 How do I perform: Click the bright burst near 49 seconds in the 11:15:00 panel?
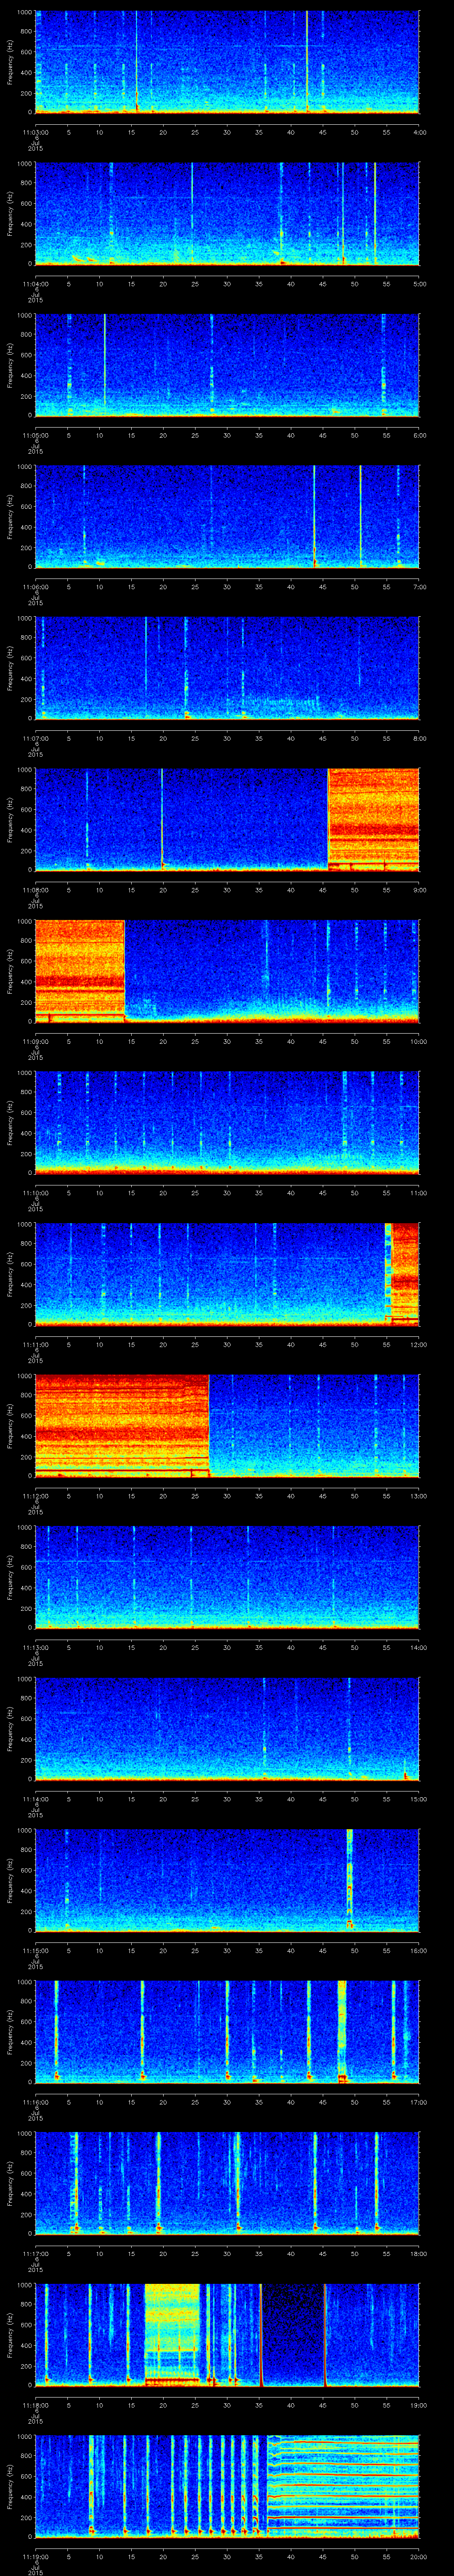pyautogui.click(x=349, y=1878)
